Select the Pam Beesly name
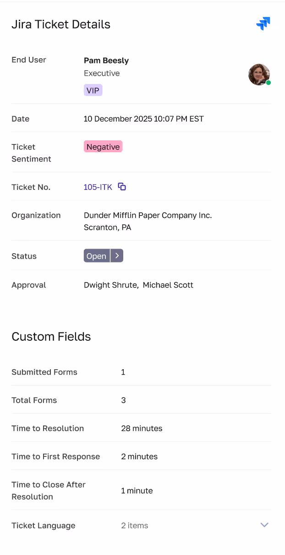 [106, 61]
